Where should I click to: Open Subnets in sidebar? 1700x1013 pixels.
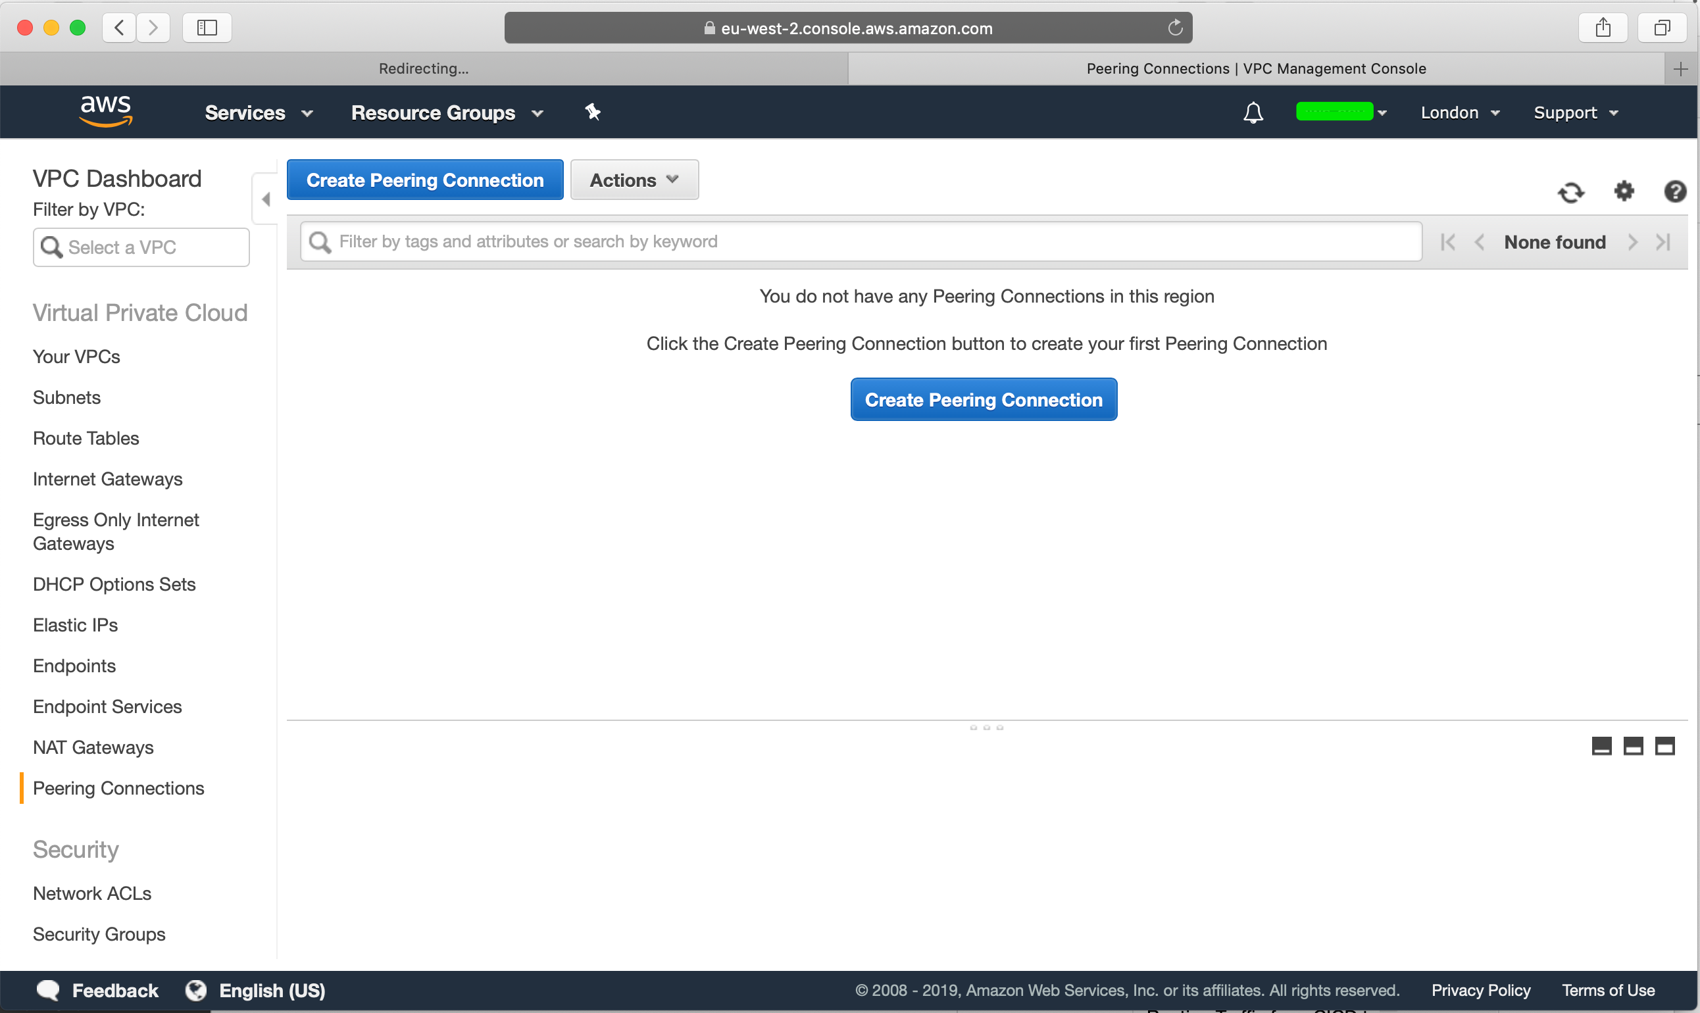(x=67, y=398)
